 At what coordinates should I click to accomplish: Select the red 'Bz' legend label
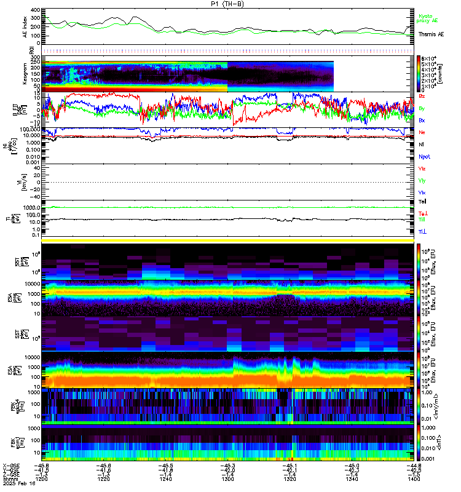pyautogui.click(x=422, y=96)
